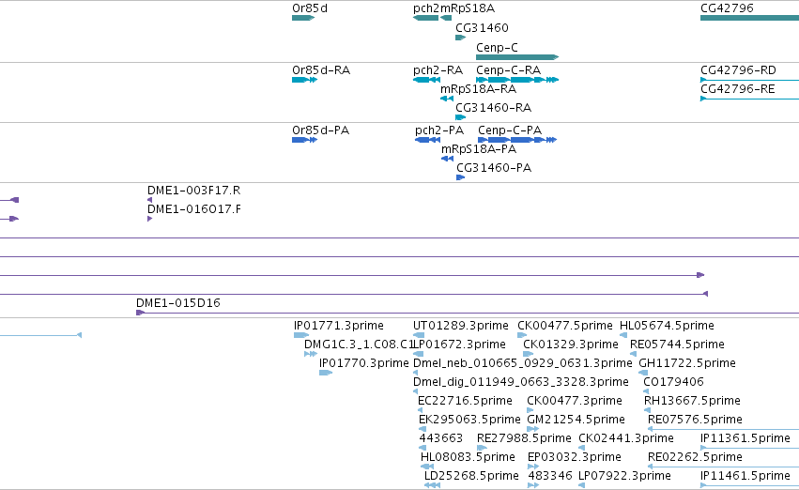
Task: Open transcript mRpS18A-RA
Action: [447, 99]
